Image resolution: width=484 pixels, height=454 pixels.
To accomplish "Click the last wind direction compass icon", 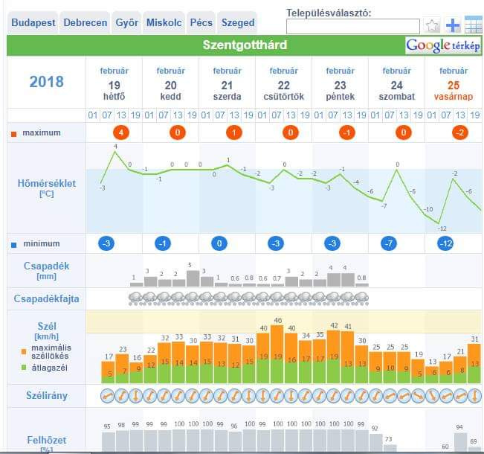I will pos(474,396).
